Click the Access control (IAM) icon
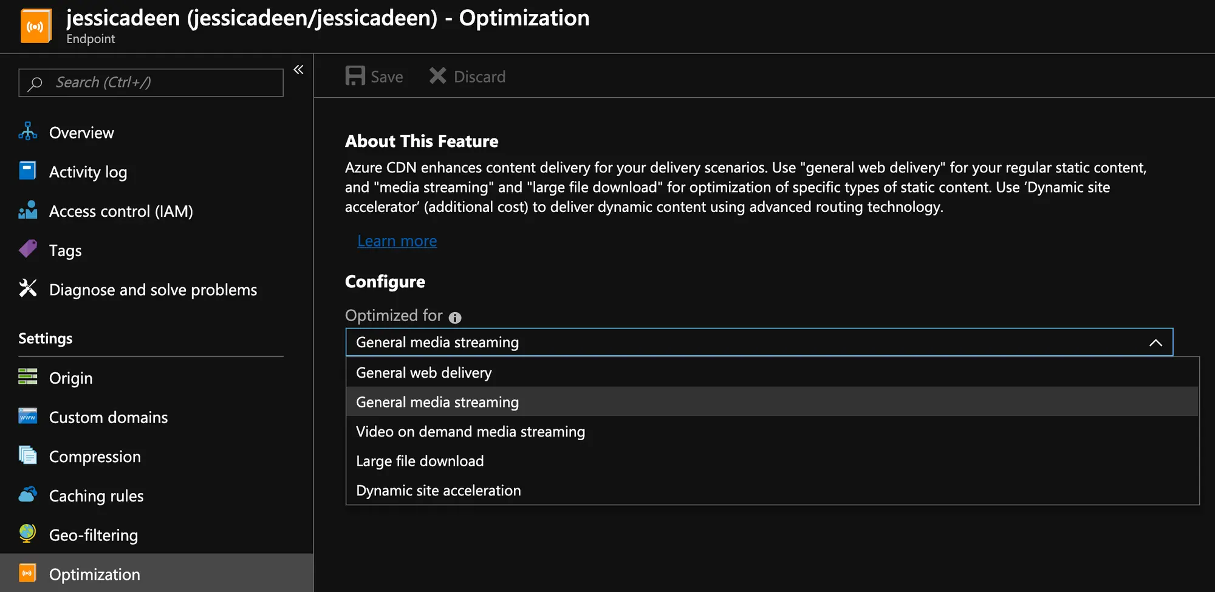This screenshot has width=1215, height=592. click(x=28, y=210)
